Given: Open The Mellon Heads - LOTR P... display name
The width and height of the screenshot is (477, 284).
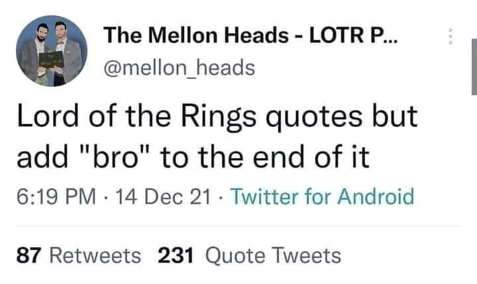Looking at the screenshot, I should [250, 35].
